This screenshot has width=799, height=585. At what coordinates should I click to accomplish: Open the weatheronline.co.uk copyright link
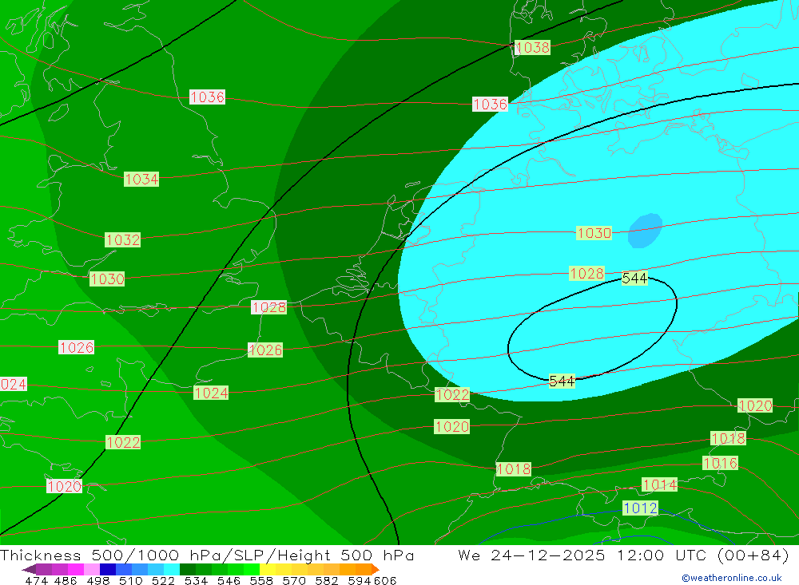click(732, 578)
